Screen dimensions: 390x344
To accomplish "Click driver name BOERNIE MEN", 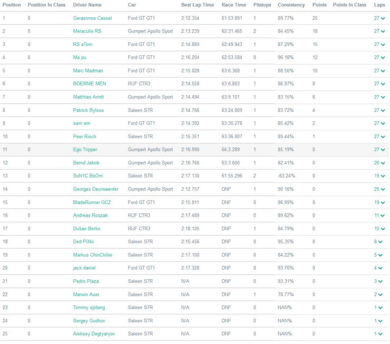I will (x=89, y=84).
